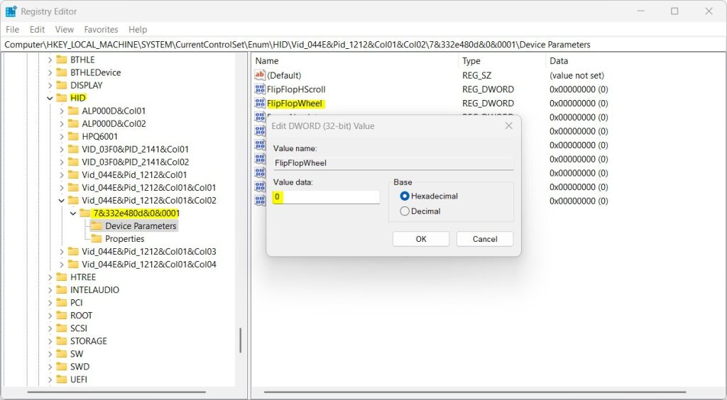Expand the BTHLE key
The width and height of the screenshot is (727, 400).
click(x=50, y=60)
